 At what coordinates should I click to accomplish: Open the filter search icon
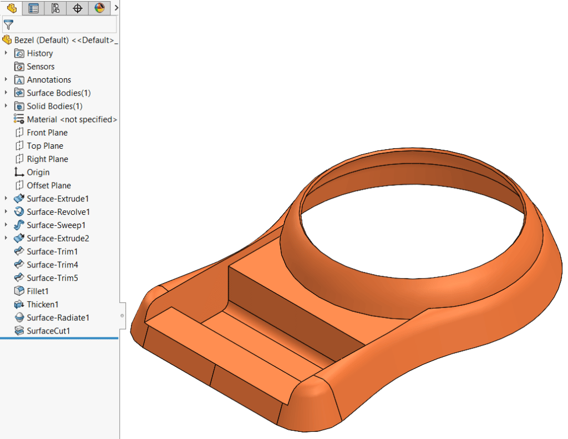(8, 24)
